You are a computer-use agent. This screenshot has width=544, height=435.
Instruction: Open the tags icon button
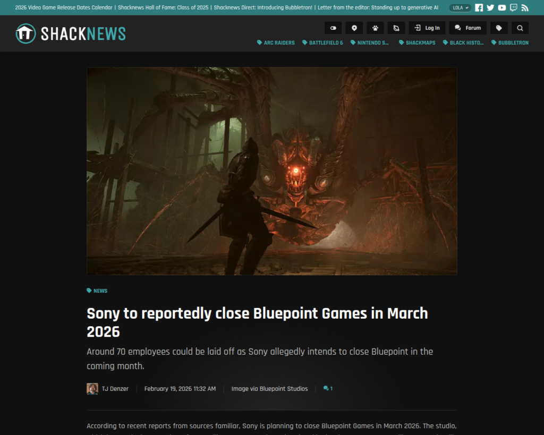click(499, 28)
